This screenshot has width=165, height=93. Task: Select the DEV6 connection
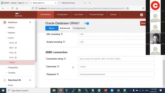pos(12,43)
